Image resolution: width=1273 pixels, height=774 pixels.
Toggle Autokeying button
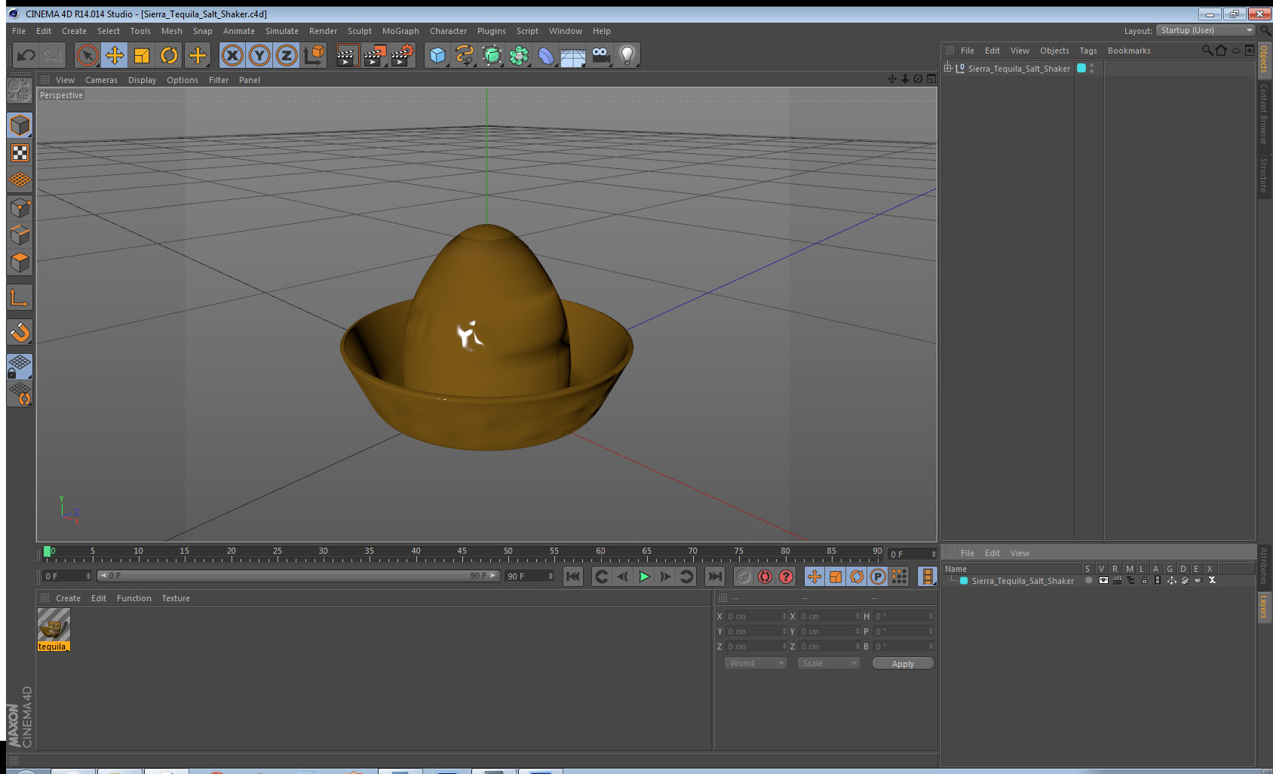pos(765,576)
